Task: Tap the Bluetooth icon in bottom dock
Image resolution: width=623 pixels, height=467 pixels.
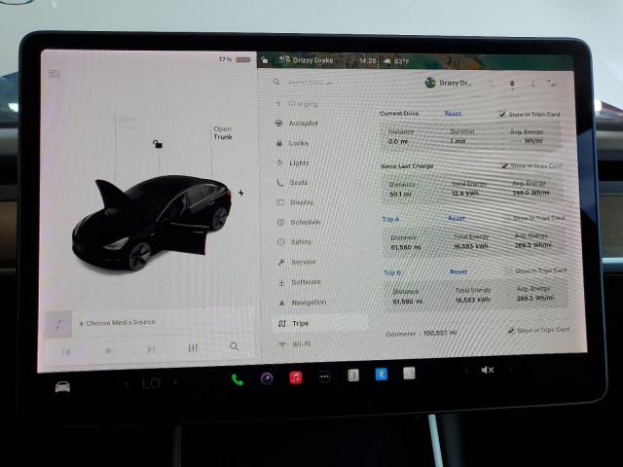Action: [x=381, y=374]
